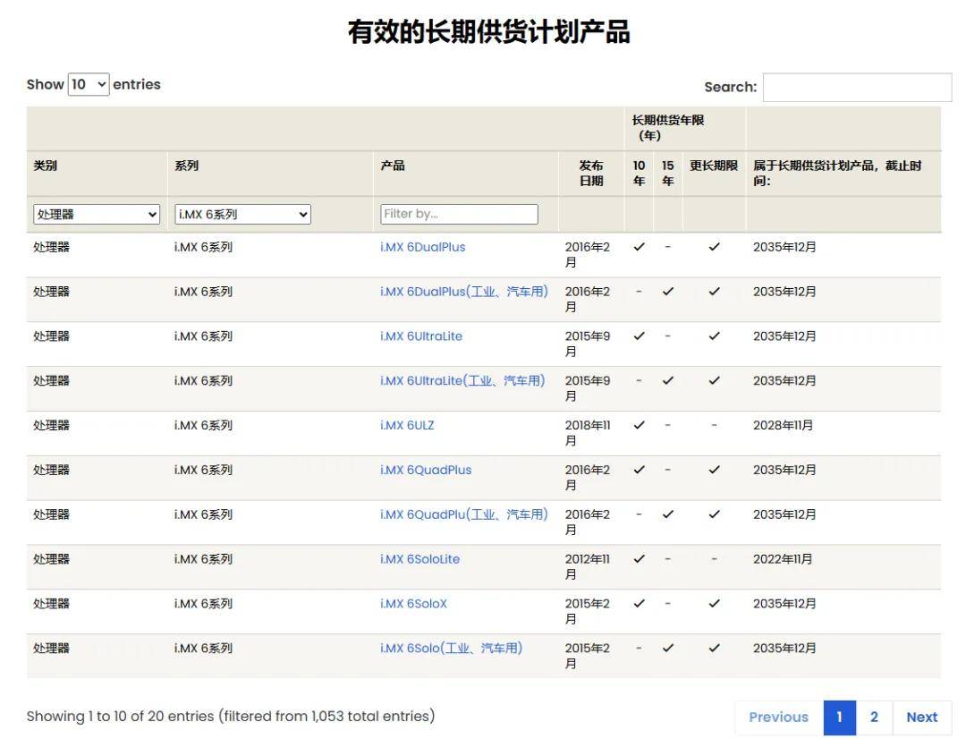The height and width of the screenshot is (739, 966).
Task: Expand the 处理器 category filter dropdown
Action: (96, 214)
